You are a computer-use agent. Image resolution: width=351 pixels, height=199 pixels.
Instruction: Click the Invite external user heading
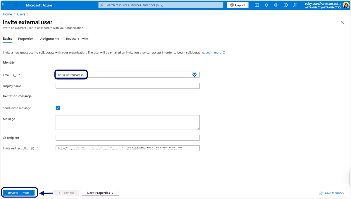[x=28, y=22]
